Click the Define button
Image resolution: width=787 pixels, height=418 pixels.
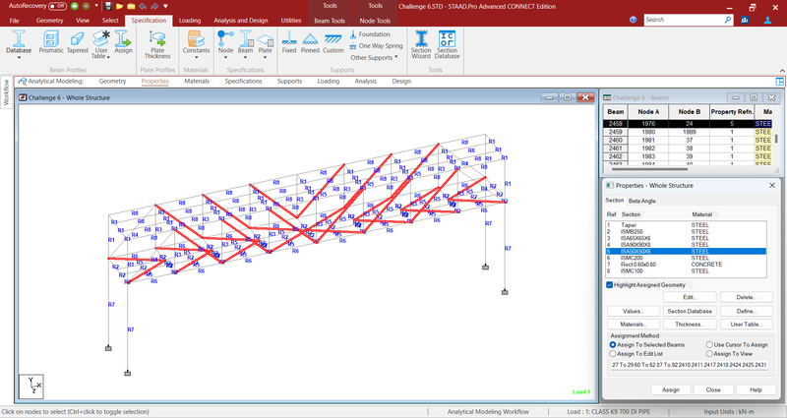(x=747, y=311)
